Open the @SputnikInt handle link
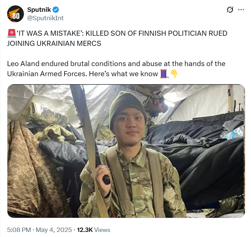The height and width of the screenshot is (237, 251). 45,18
